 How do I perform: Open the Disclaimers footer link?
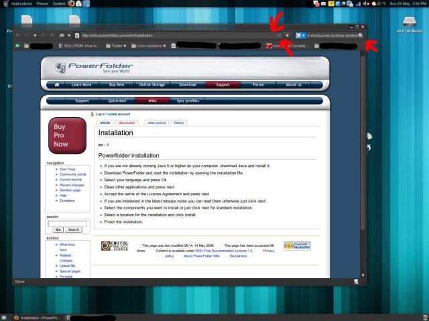pyautogui.click(x=238, y=256)
